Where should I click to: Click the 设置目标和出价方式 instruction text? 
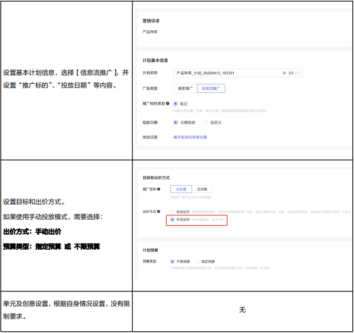34,201
